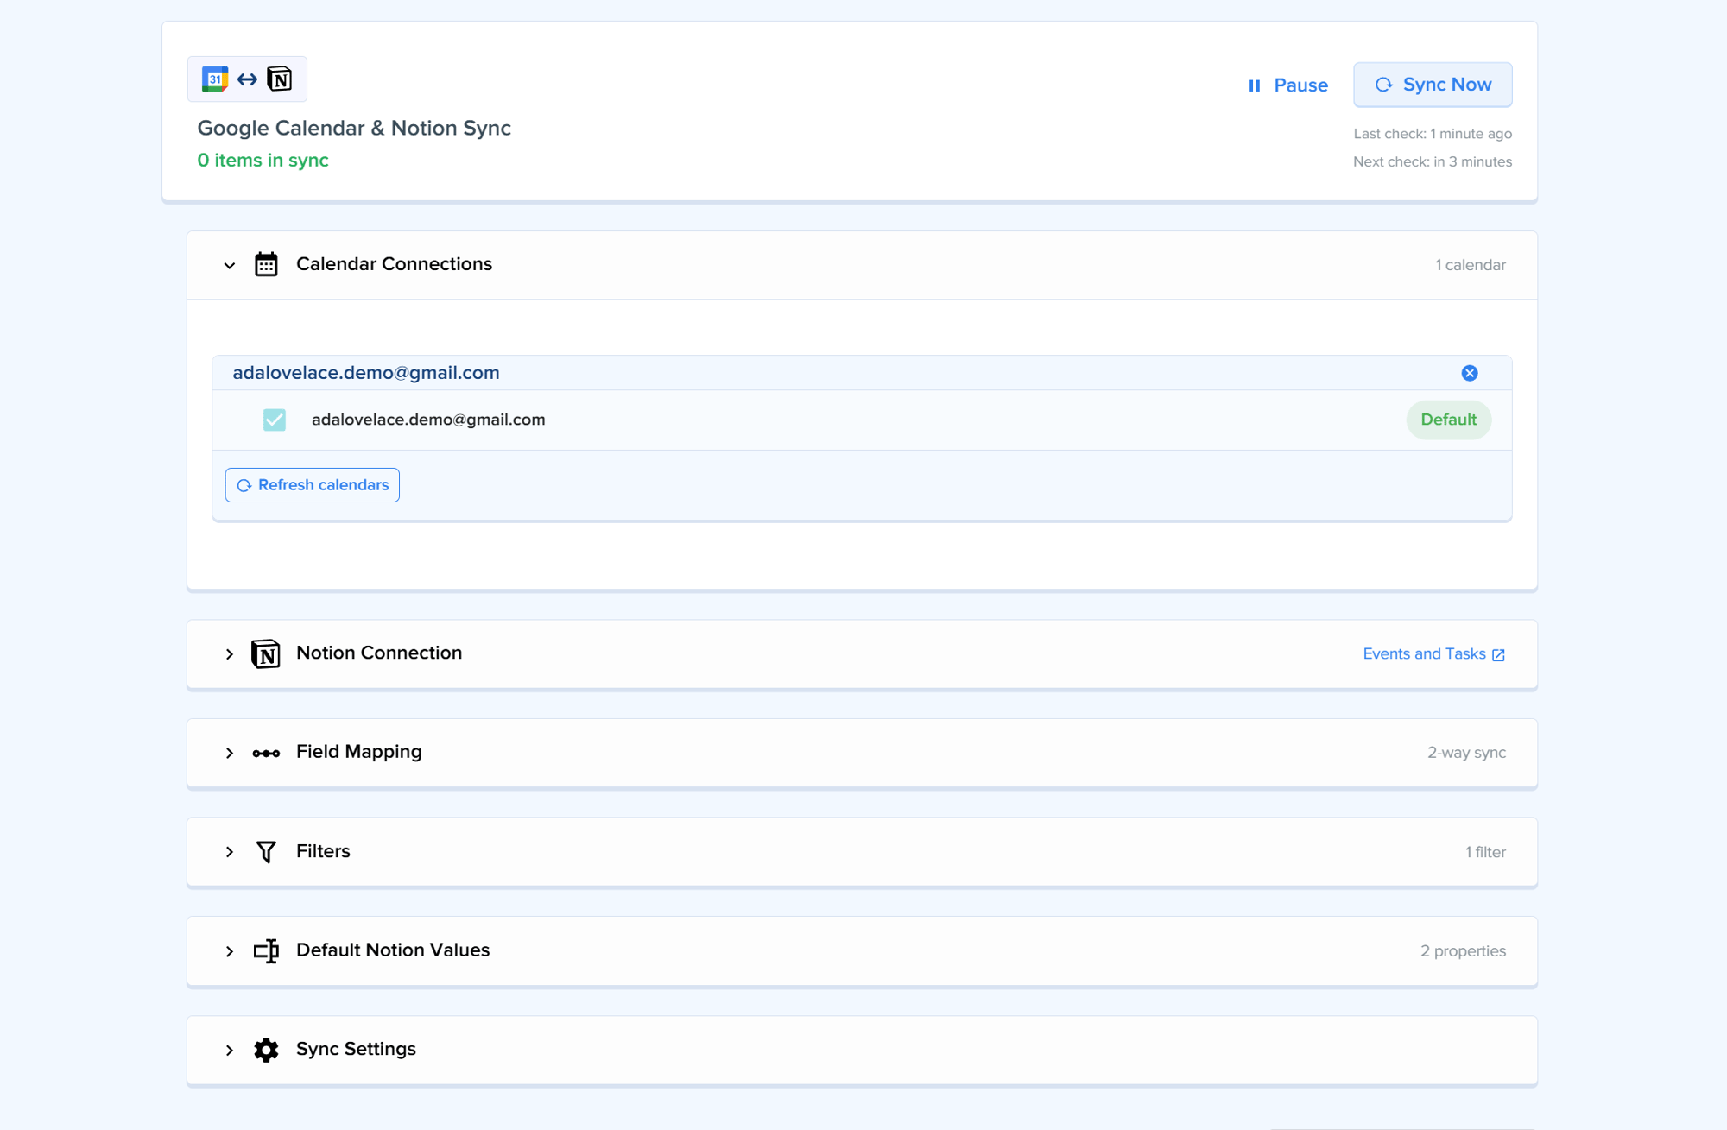Viewport: 1727px width, 1130px height.
Task: Open the Events and Tasks link
Action: (1434, 654)
